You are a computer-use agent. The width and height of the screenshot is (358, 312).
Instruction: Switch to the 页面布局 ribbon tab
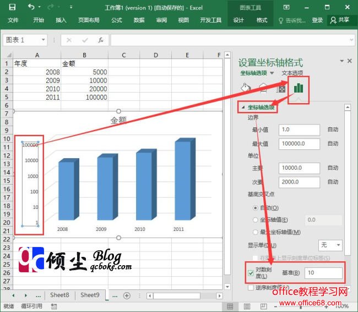[x=89, y=20]
